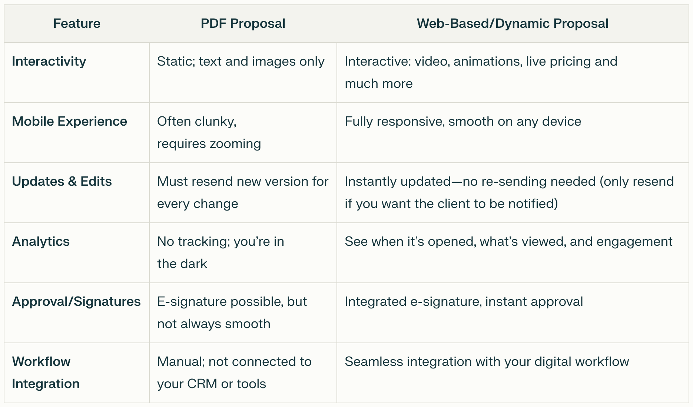The height and width of the screenshot is (407, 693).
Task: Select the Interactivity row label
Action: pos(49,61)
